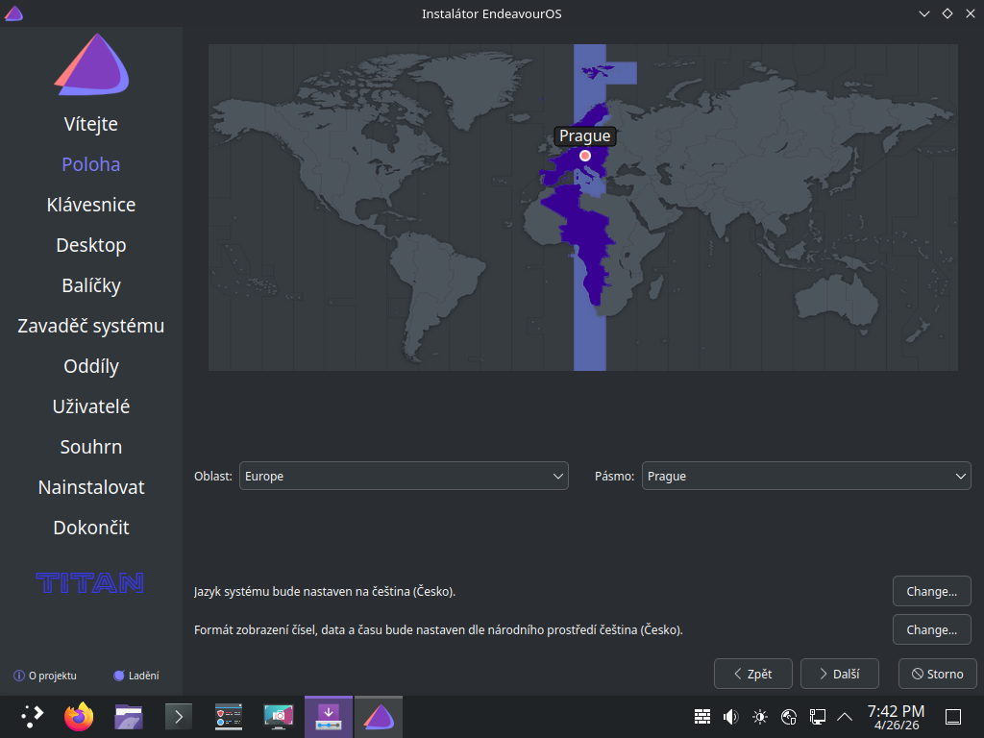The width and height of the screenshot is (984, 738).
Task: Cancel the installation with Storno
Action: pyautogui.click(x=937, y=674)
